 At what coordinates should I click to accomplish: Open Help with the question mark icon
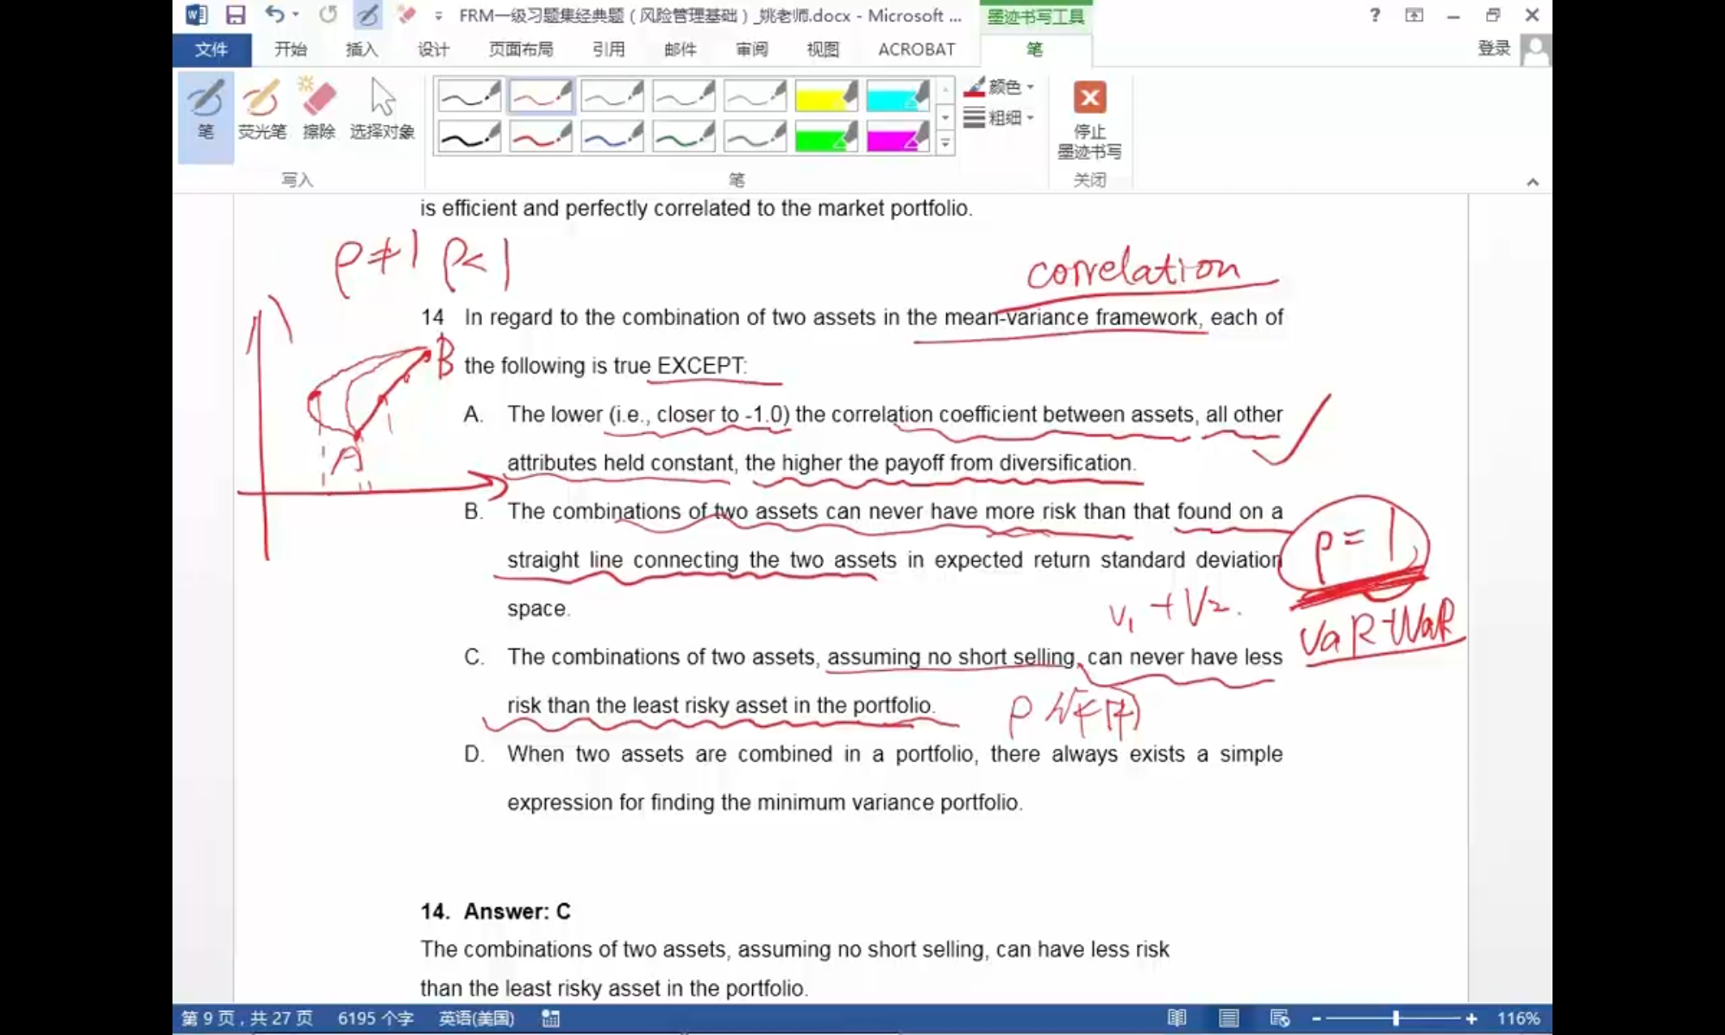[1375, 15]
